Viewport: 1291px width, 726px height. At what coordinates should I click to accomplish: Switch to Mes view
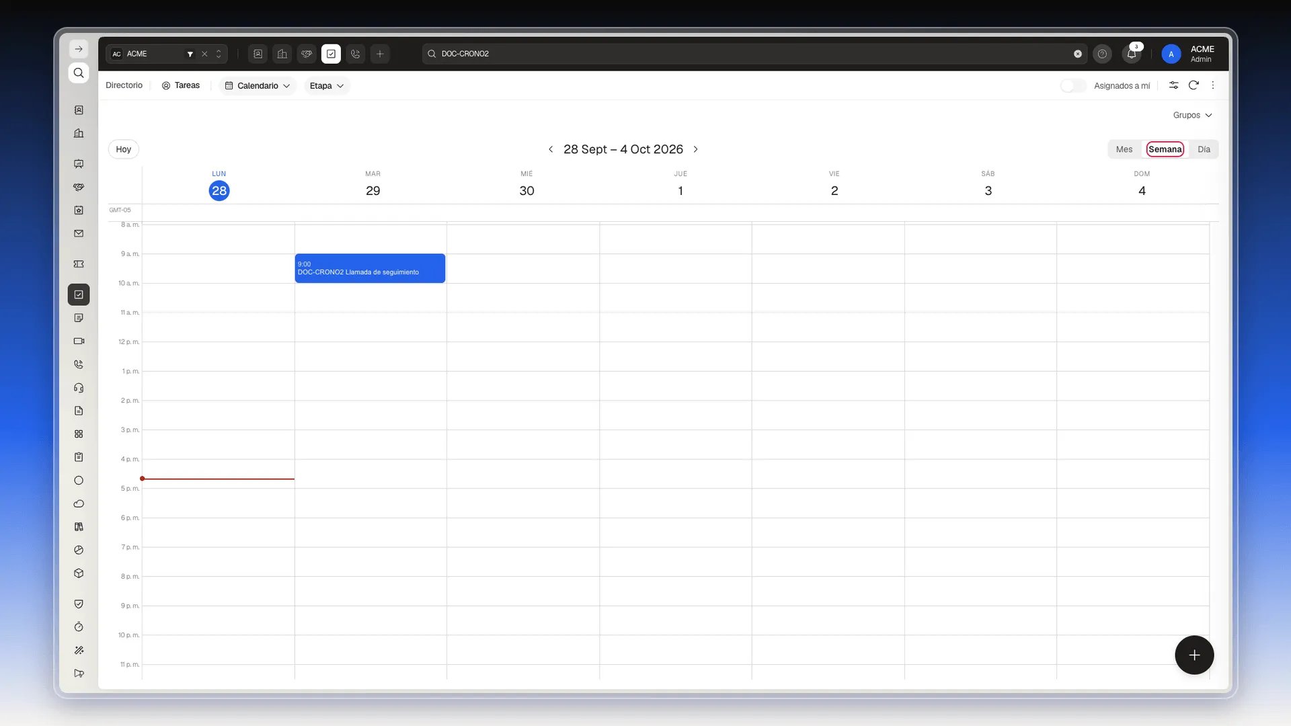click(x=1124, y=149)
